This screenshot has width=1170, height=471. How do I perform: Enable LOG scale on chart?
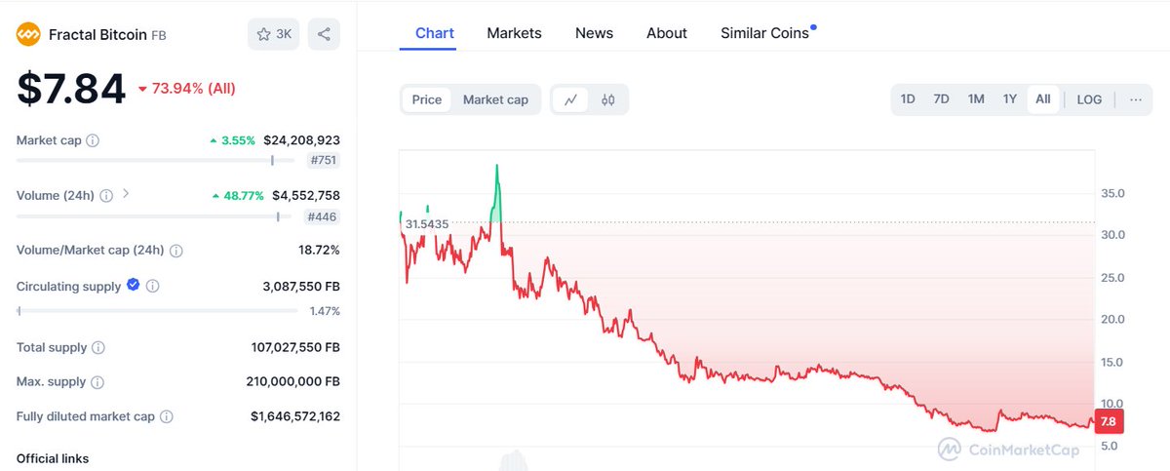click(1089, 99)
